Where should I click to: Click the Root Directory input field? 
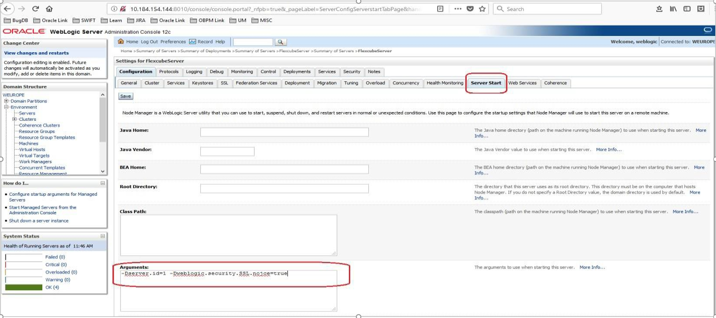pyautogui.click(x=284, y=188)
